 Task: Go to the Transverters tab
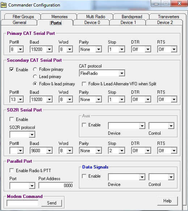point(168,17)
